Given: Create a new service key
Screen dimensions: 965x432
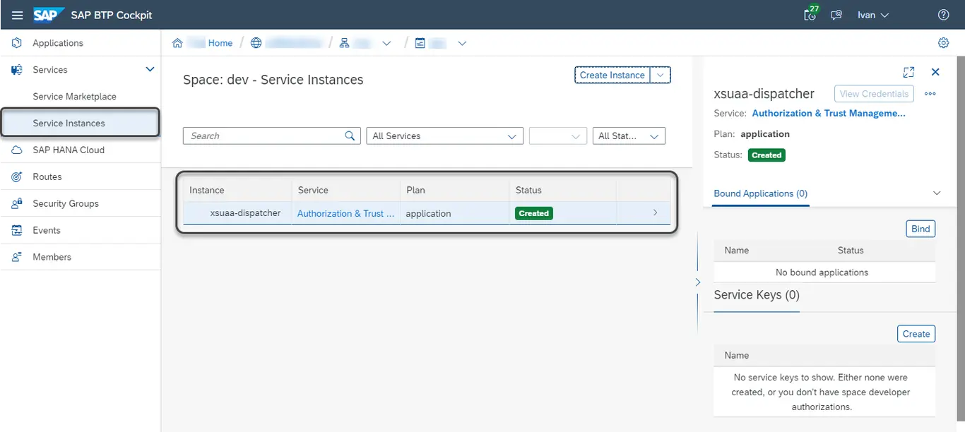Looking at the screenshot, I should [x=916, y=334].
